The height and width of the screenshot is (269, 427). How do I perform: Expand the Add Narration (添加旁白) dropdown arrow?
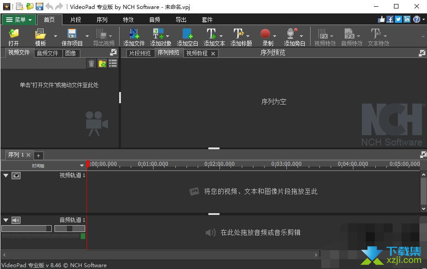pos(302,36)
